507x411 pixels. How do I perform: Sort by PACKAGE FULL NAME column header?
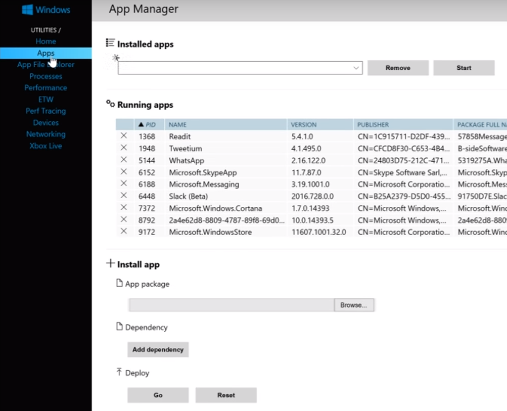click(x=480, y=124)
